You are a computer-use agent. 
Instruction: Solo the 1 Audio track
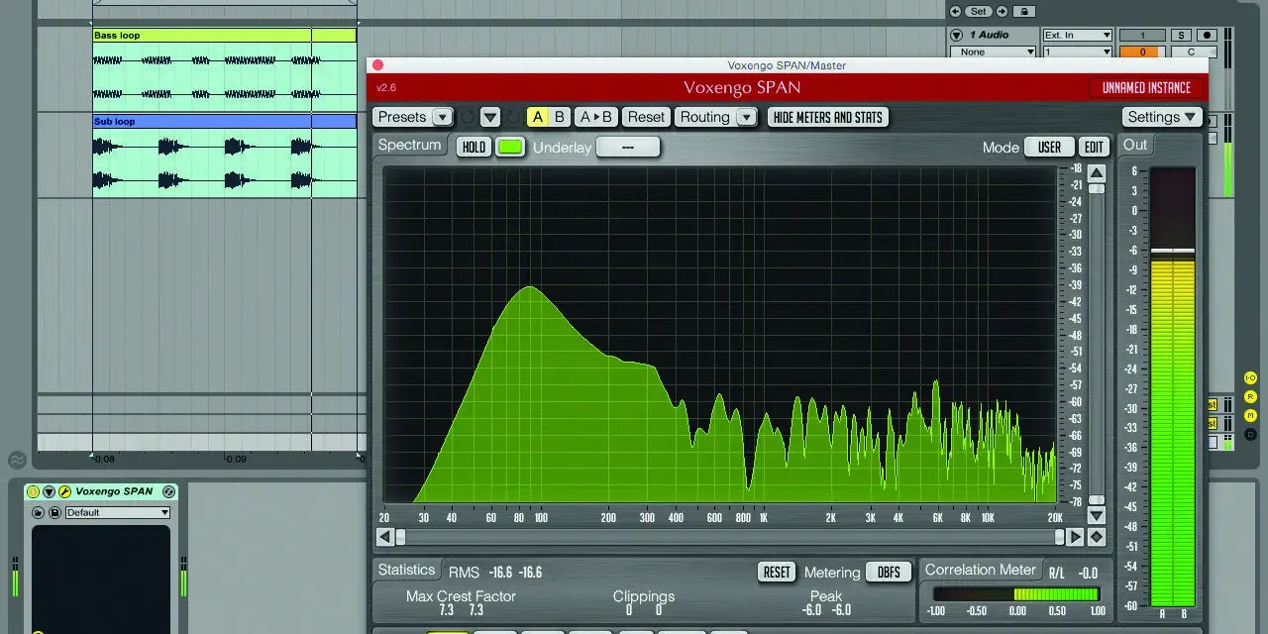(x=1181, y=36)
